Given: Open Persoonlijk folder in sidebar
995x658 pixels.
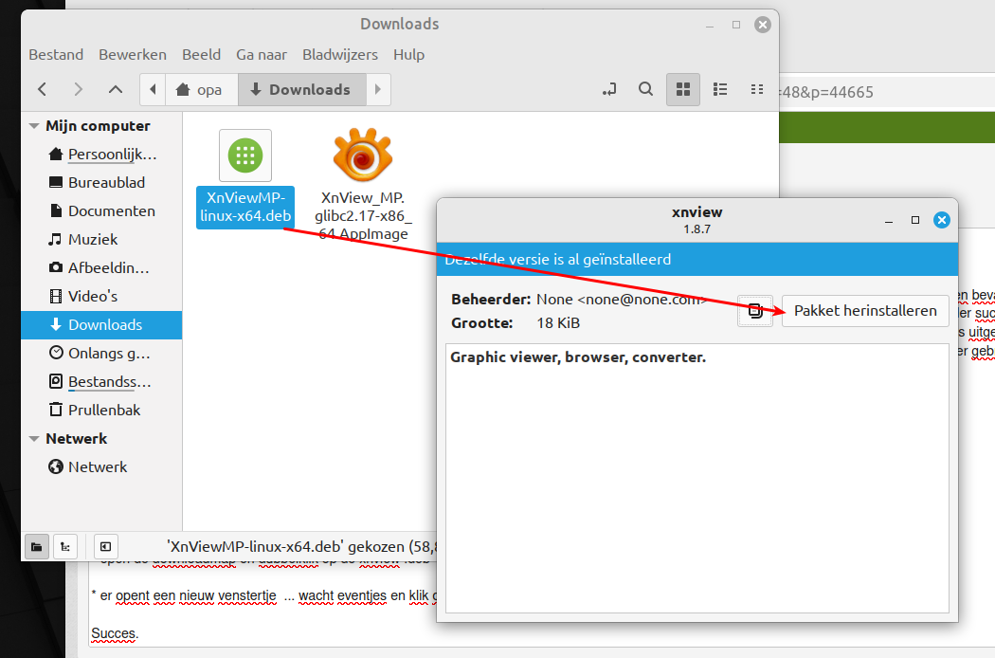Looking at the screenshot, I should click(101, 155).
